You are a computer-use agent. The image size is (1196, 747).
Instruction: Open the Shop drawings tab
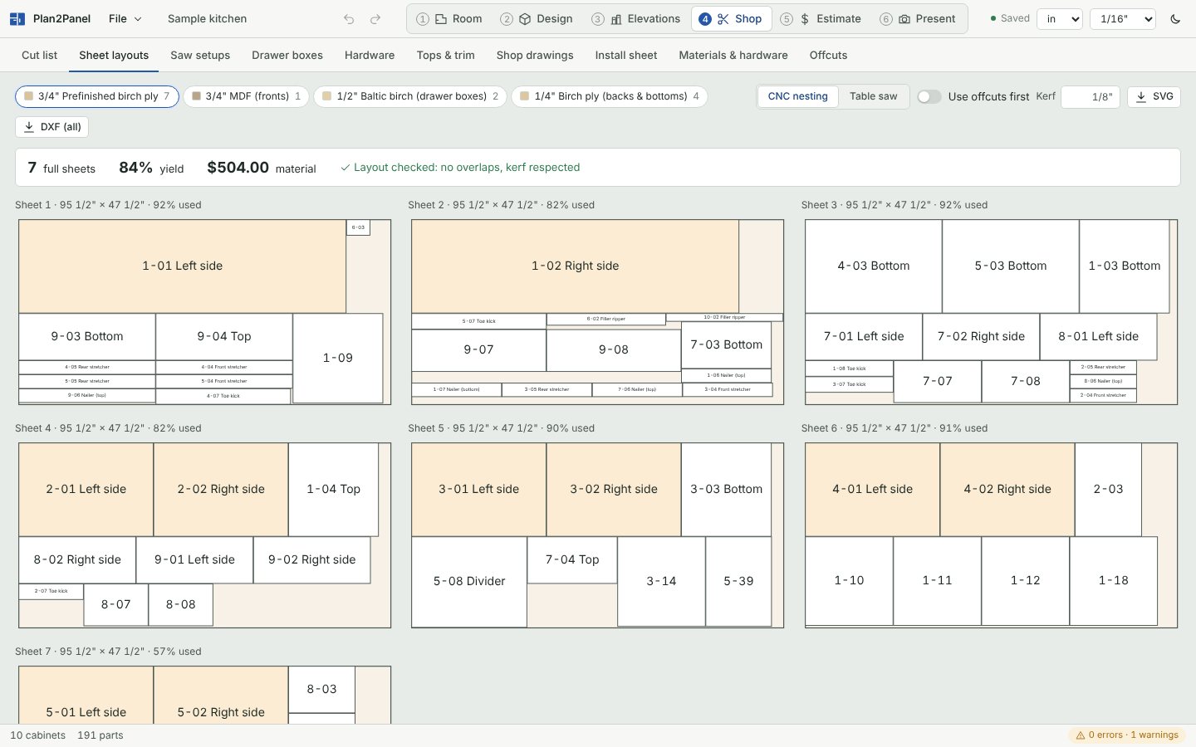coord(535,56)
